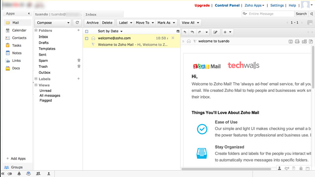This screenshot has height=177, width=315.
Task: Open the Mail app
Action: 17,22
